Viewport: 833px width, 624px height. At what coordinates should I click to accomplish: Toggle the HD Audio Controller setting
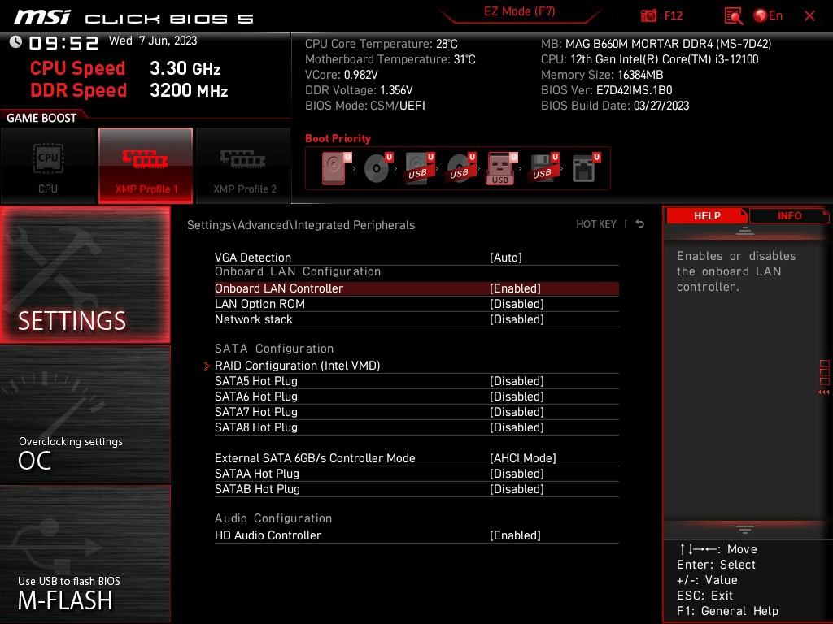pos(416,535)
